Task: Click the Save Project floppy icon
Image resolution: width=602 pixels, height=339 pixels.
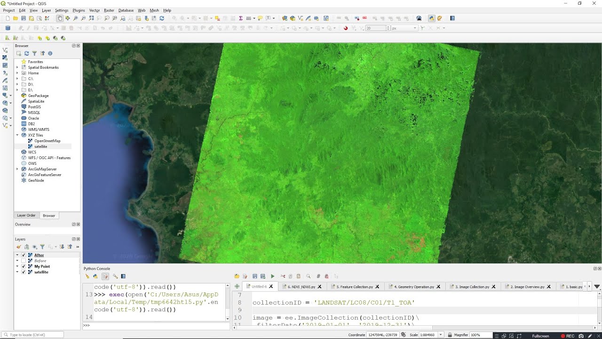Action: point(24,18)
